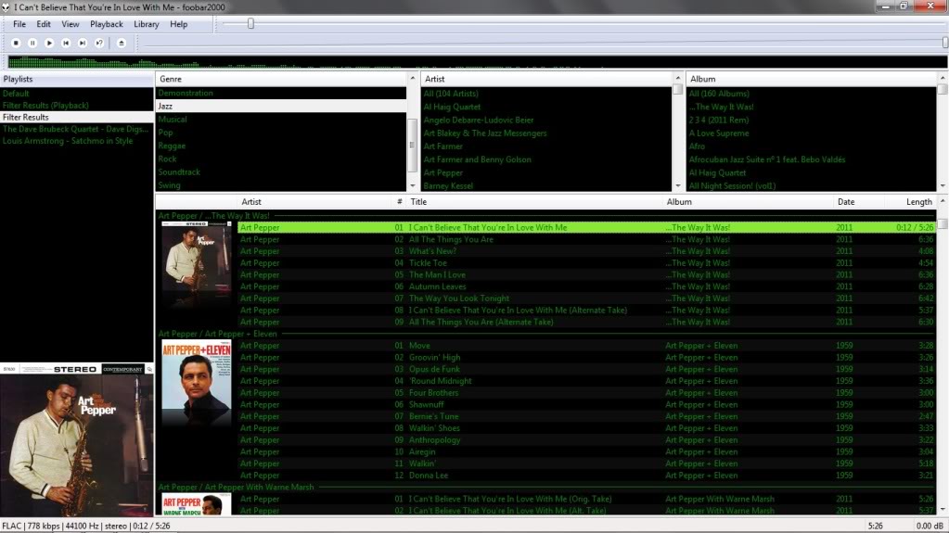
Task: Pause the current track
Action: pyautogui.click(x=32, y=43)
